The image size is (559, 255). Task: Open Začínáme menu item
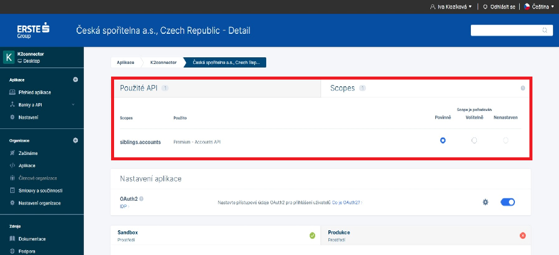(28, 153)
